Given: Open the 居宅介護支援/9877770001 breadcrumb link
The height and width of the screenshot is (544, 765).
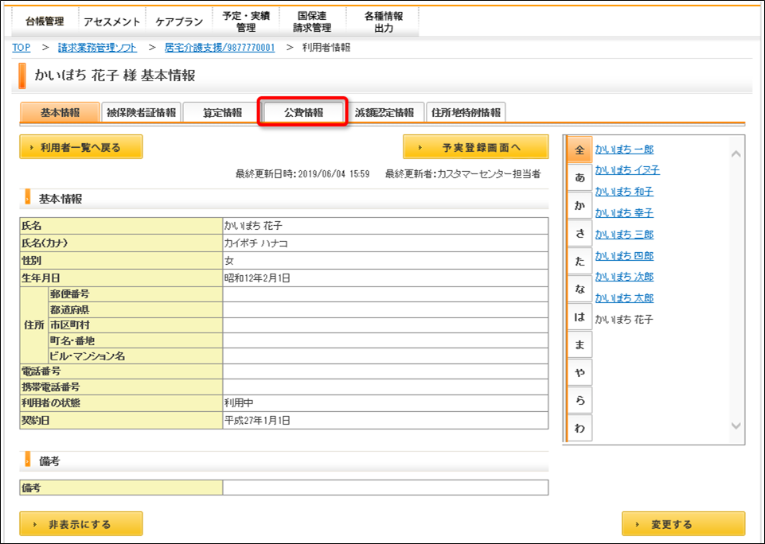Looking at the screenshot, I should click(220, 48).
